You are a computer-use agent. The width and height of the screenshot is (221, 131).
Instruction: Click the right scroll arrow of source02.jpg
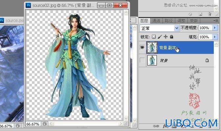click(120, 124)
